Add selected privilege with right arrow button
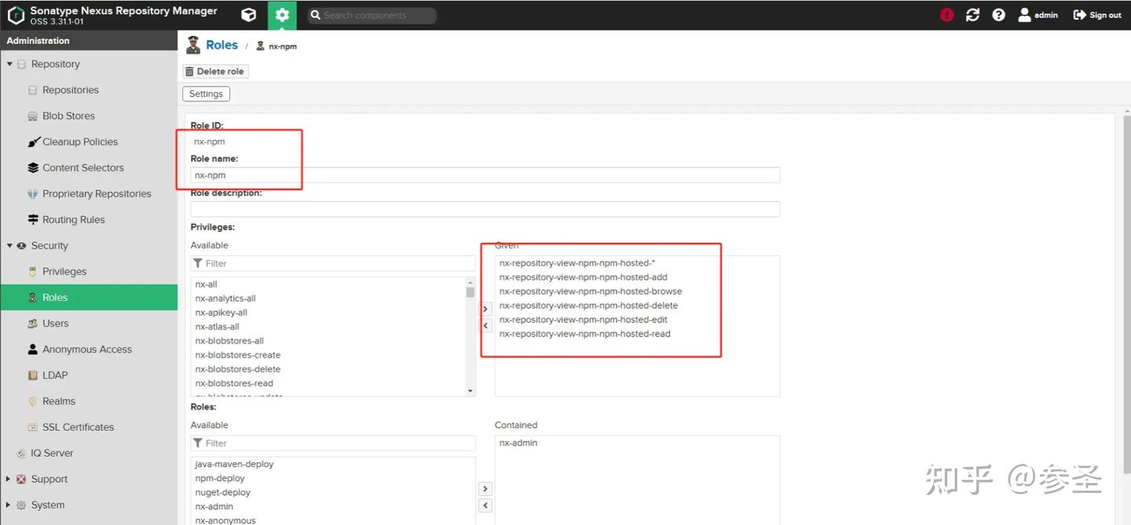The width and height of the screenshot is (1131, 525). (485, 309)
